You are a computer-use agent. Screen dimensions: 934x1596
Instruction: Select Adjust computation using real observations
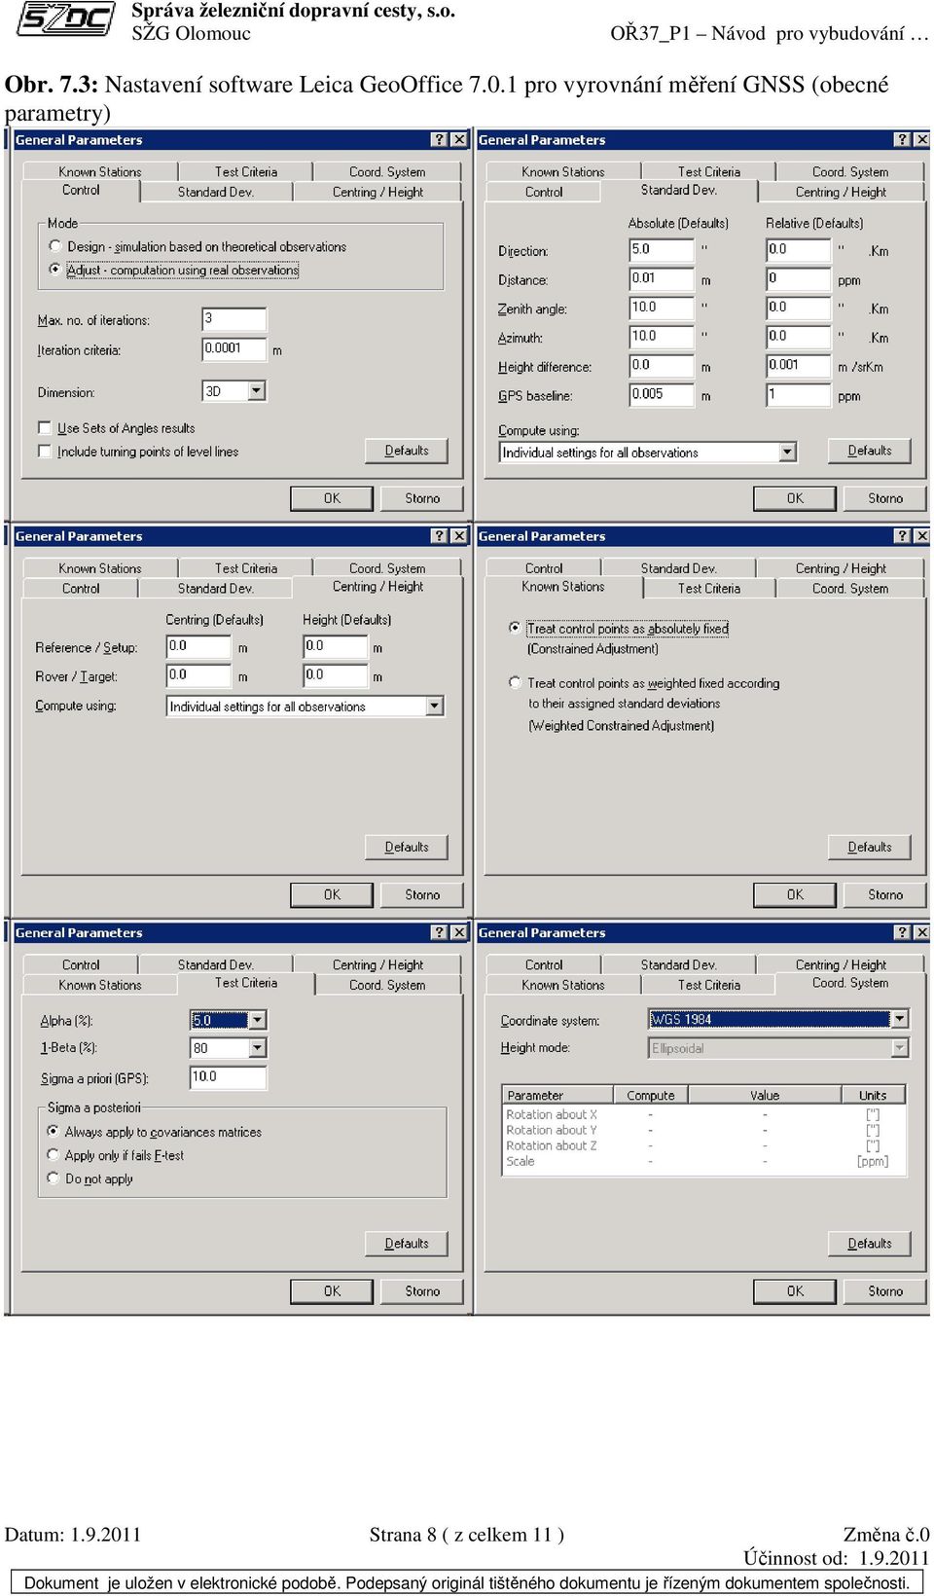(x=54, y=270)
